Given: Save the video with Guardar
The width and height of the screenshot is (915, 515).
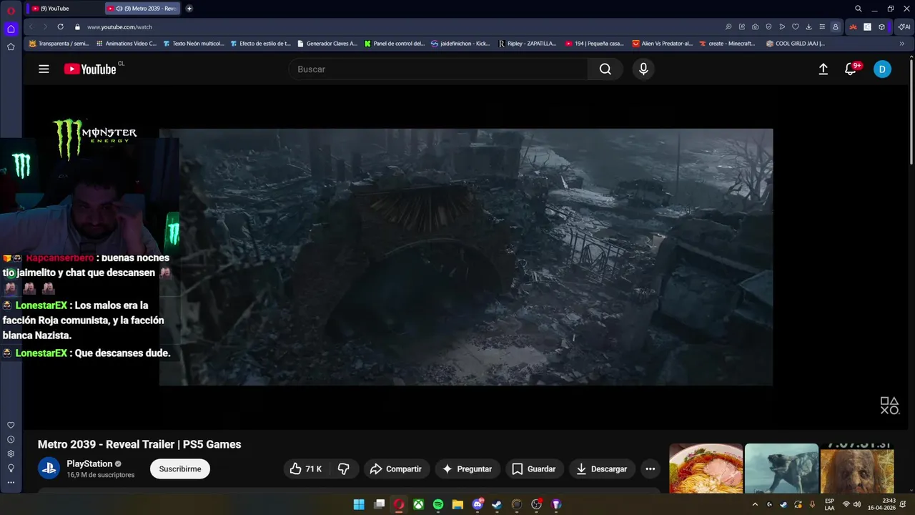Looking at the screenshot, I should click(534, 469).
